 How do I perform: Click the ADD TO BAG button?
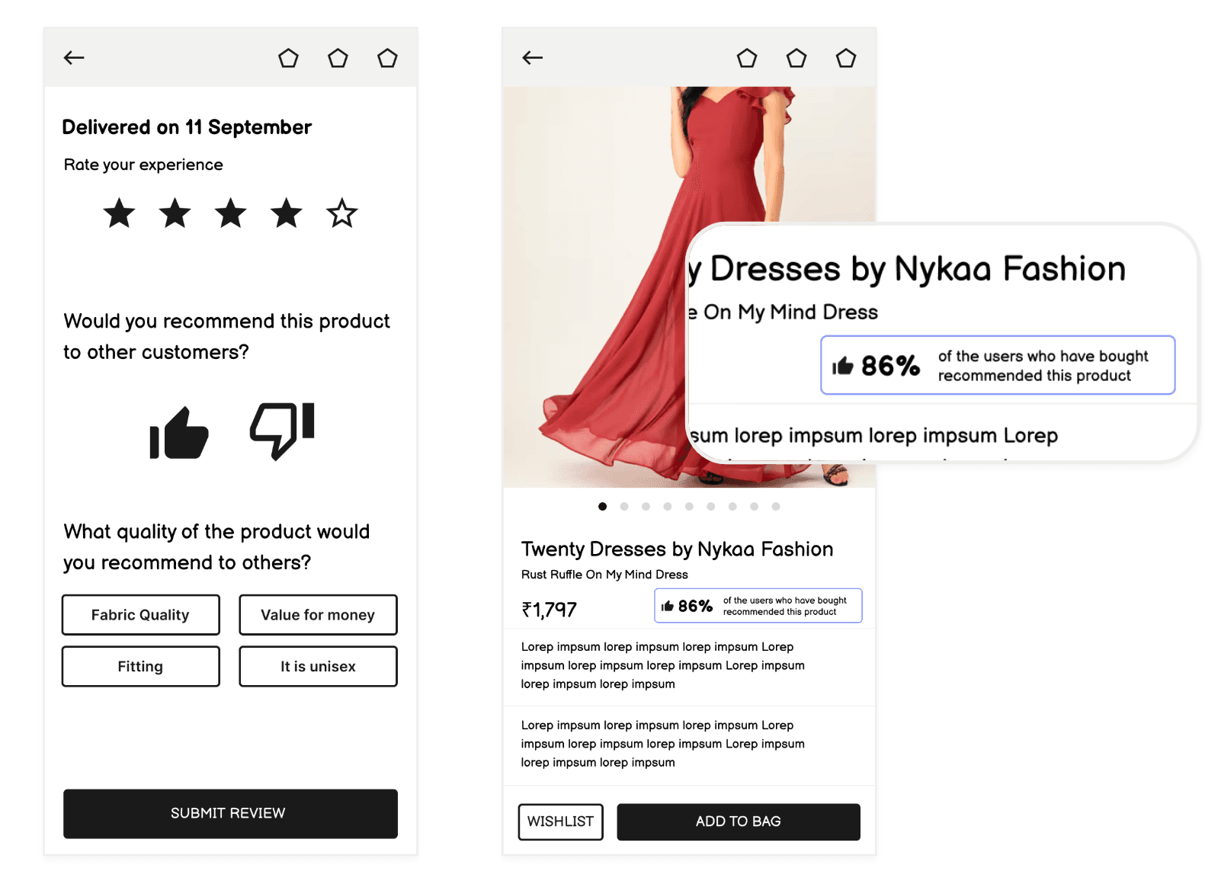[x=739, y=822]
